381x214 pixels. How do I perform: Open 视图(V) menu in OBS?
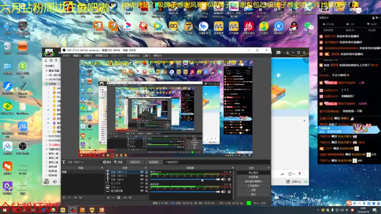click(88, 56)
